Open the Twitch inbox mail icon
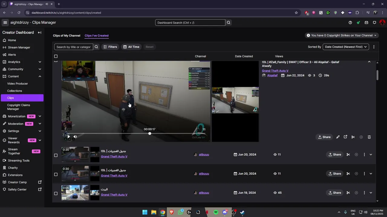387x217 pixels. pos(366,23)
